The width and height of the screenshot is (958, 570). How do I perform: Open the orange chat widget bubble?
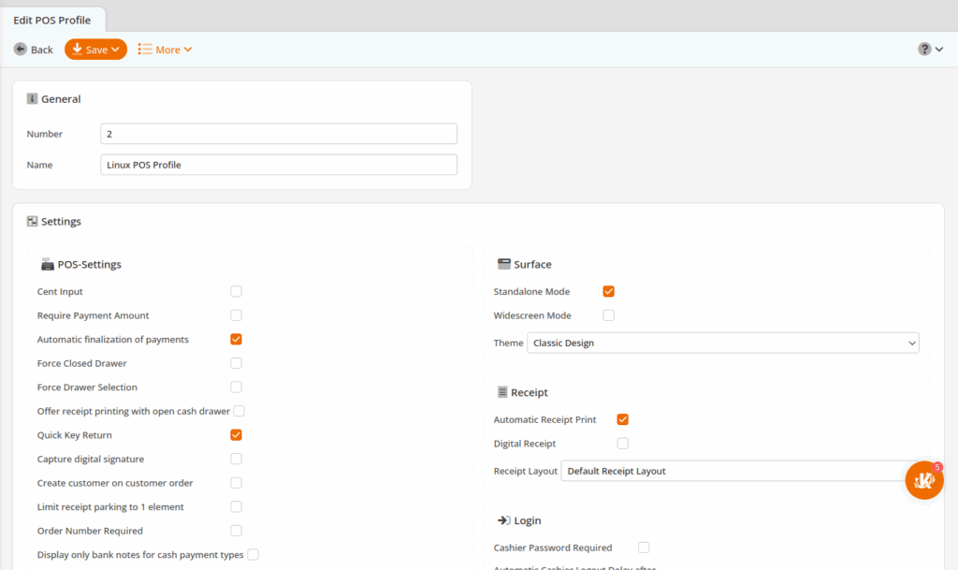[923, 480]
